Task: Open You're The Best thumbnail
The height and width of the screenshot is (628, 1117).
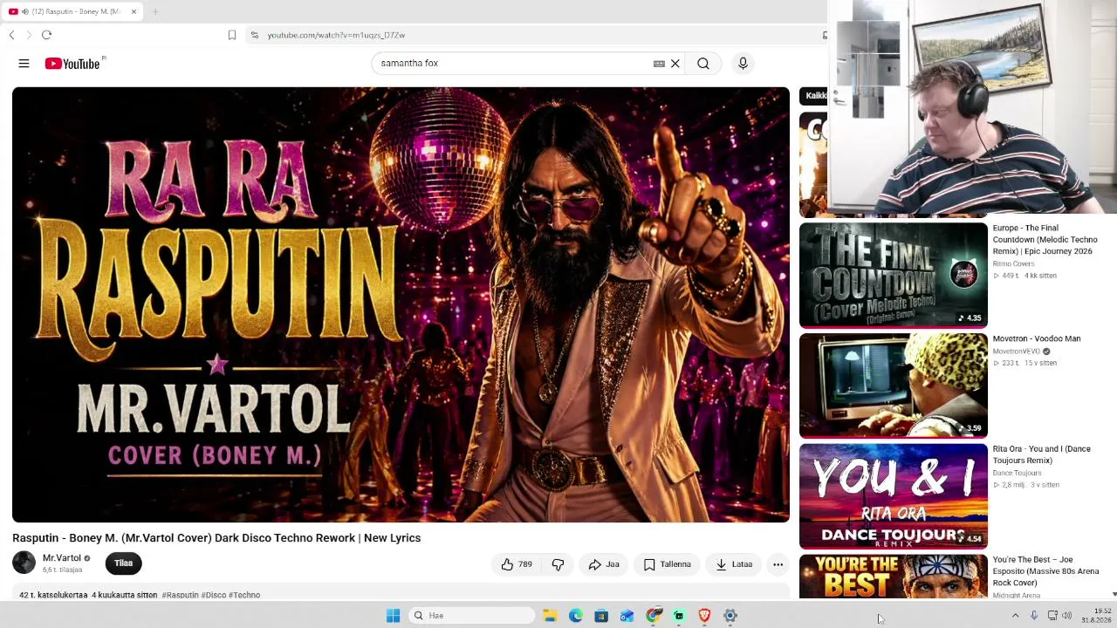Action: point(894,577)
